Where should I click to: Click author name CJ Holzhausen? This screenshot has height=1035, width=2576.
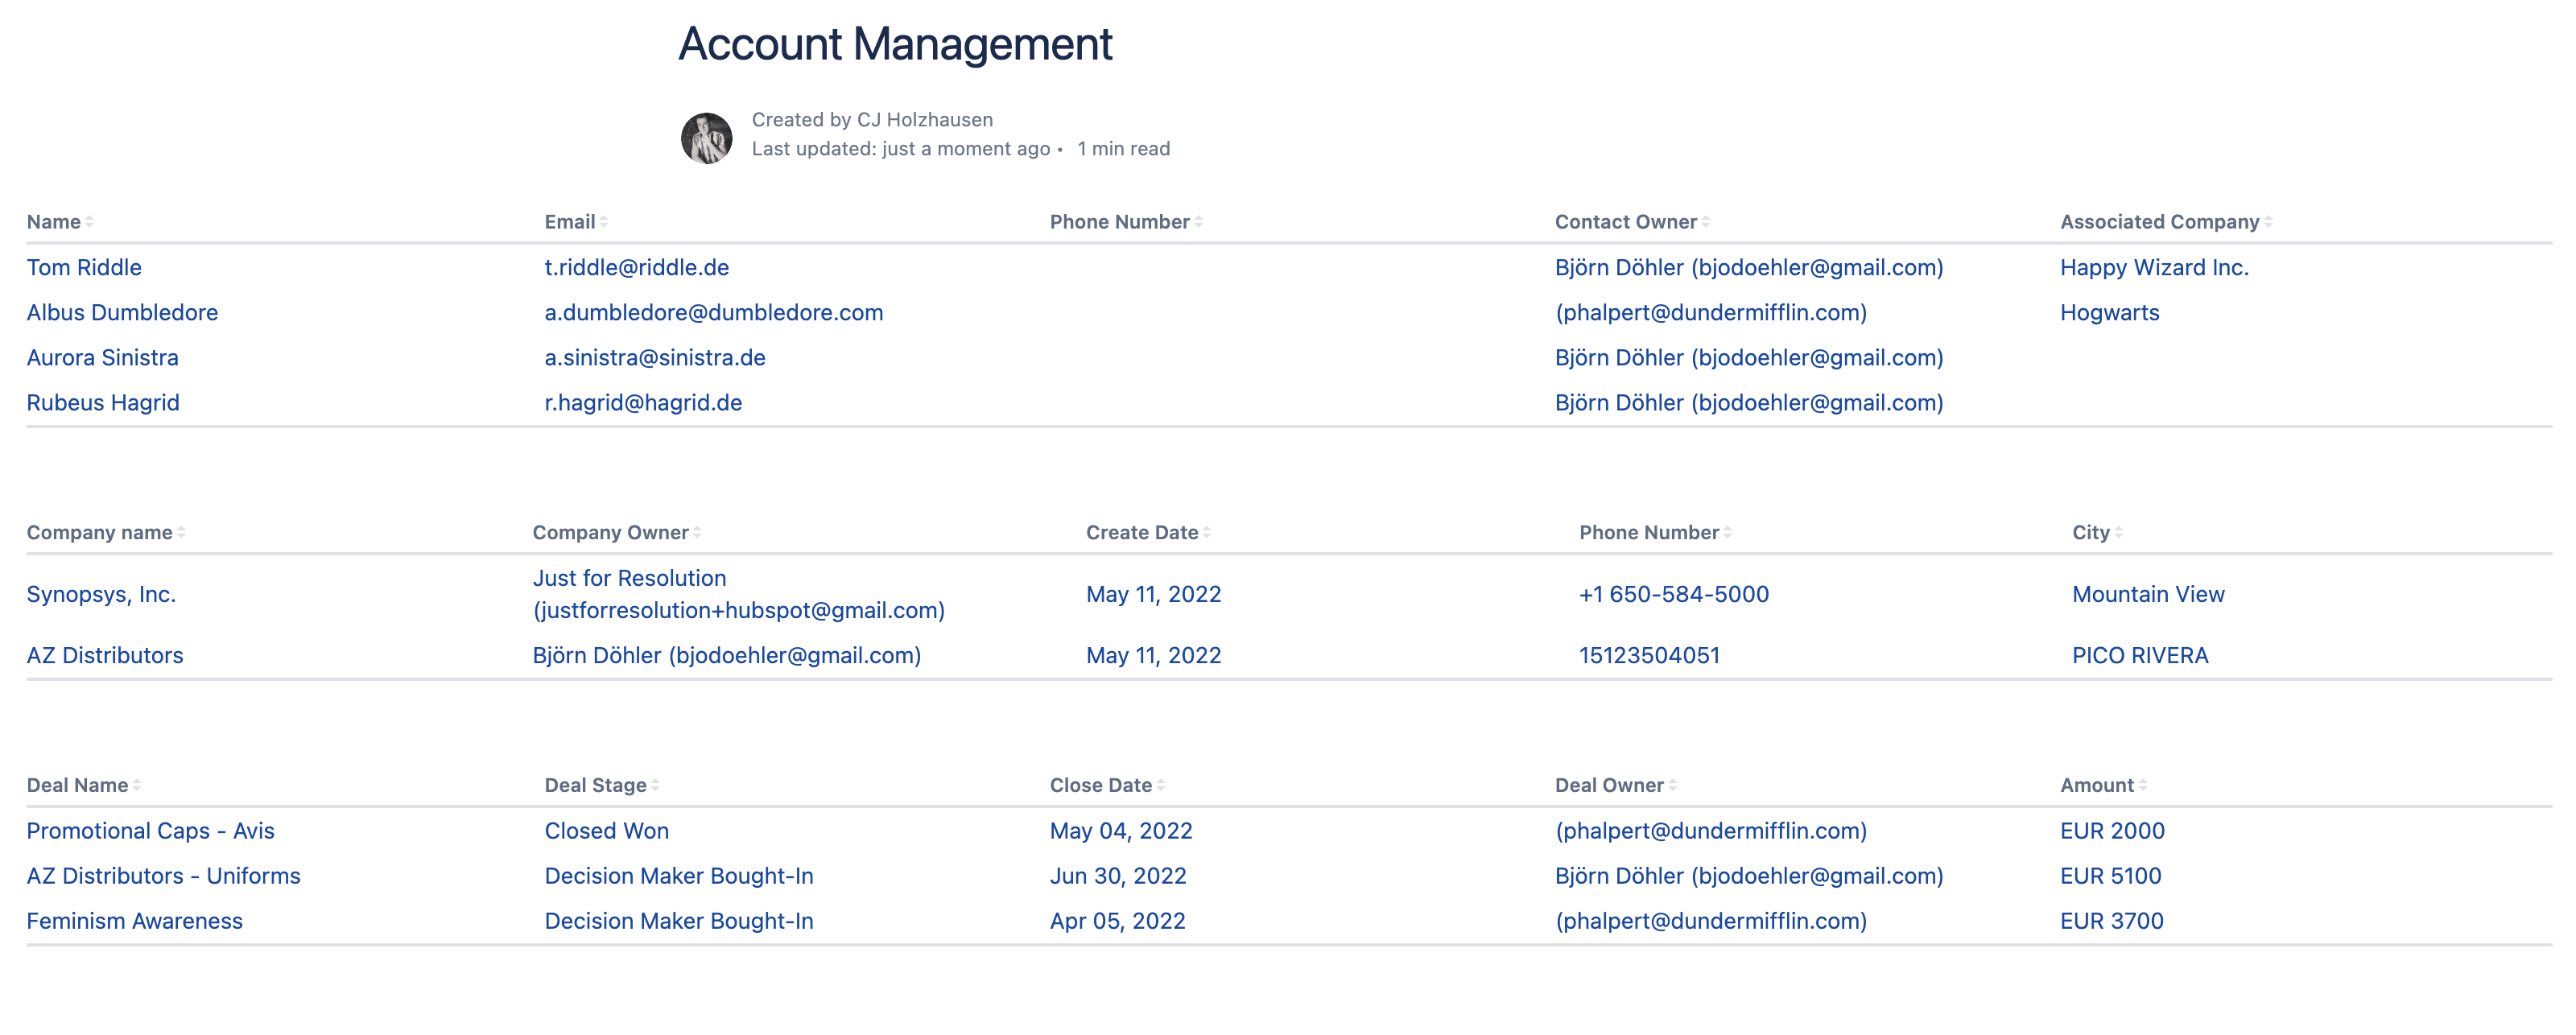pyautogui.click(x=924, y=120)
